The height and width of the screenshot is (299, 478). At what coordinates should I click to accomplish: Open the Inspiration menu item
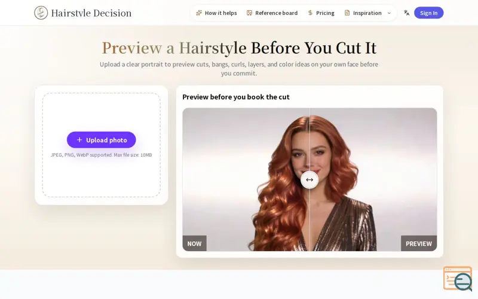point(367,13)
